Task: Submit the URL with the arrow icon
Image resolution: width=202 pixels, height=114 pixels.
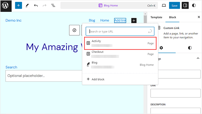Action: 150,31
